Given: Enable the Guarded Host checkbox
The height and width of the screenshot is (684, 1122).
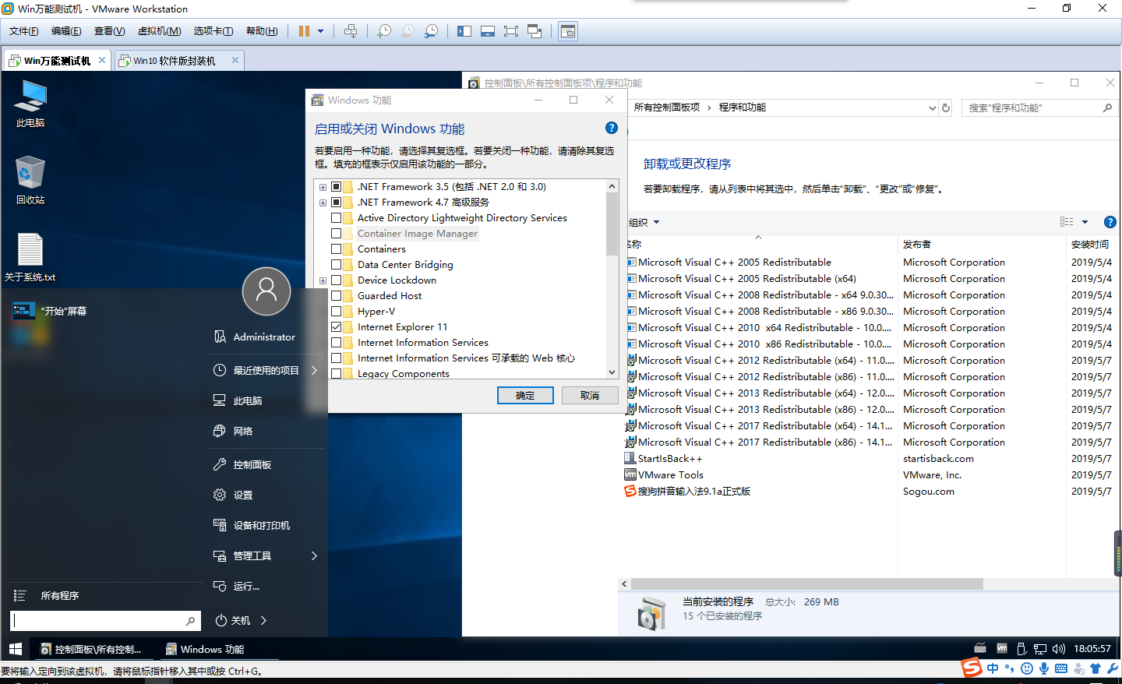Looking at the screenshot, I should pyautogui.click(x=337, y=296).
